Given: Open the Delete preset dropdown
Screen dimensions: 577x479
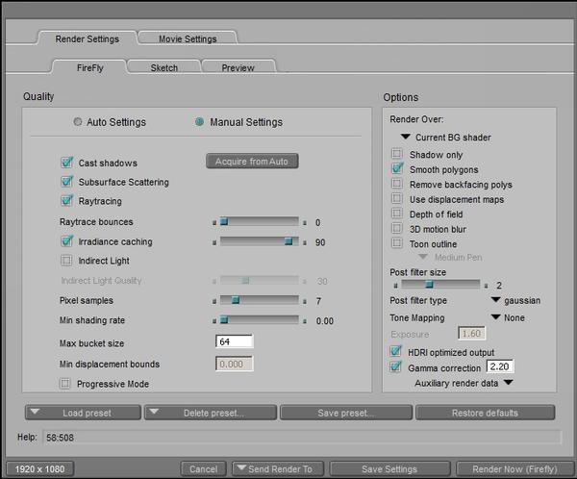Looking at the screenshot, I should click(211, 413).
